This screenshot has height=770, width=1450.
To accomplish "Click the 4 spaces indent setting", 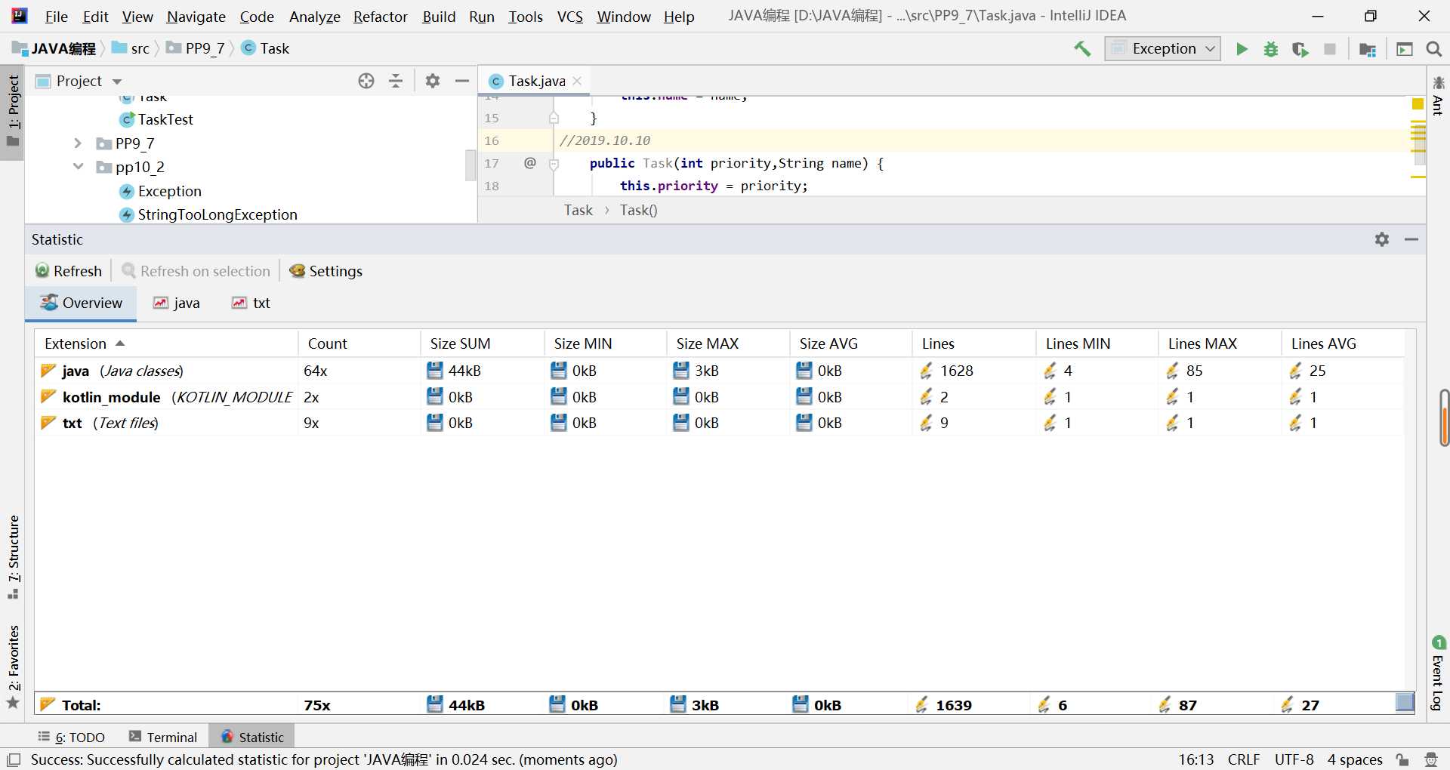I will point(1355,759).
